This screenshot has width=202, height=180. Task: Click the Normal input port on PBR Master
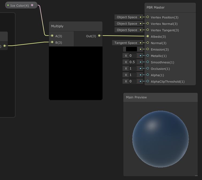tap(147, 43)
